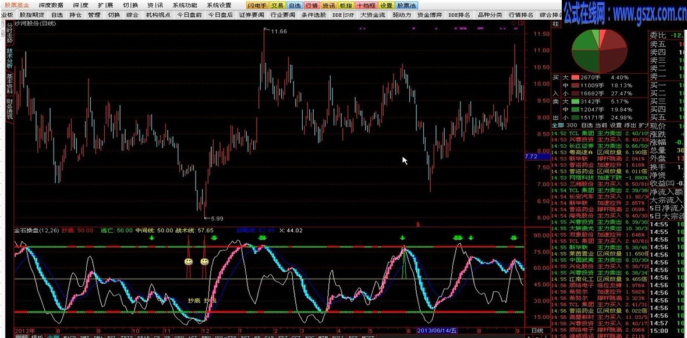
Task: Click the first smiley 抄底 signal marker
Action: (x=189, y=261)
